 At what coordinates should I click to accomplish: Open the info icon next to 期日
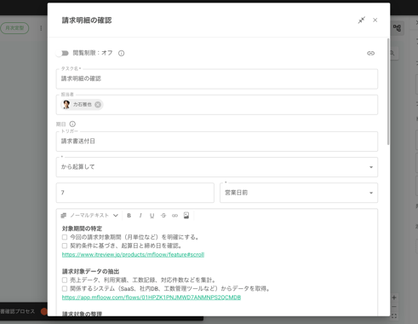tap(72, 124)
